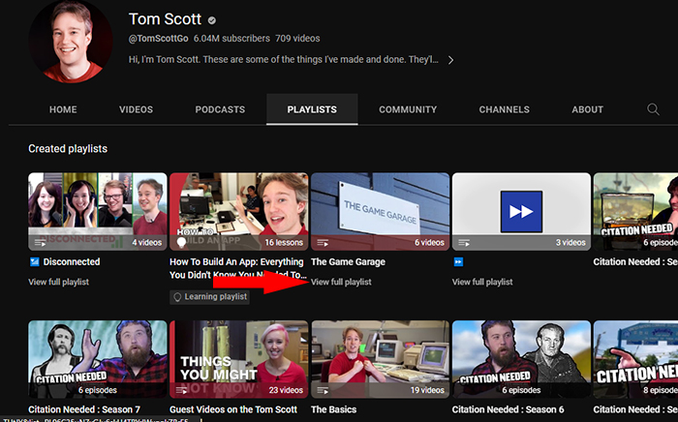
Task: Click the 6.04M subscribers text
Action: 231,39
